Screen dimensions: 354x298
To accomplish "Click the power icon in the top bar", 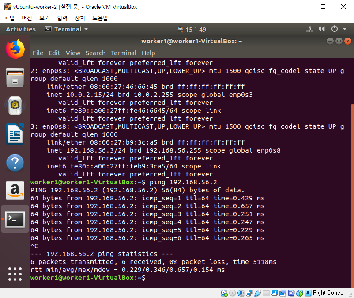I will [335, 29].
